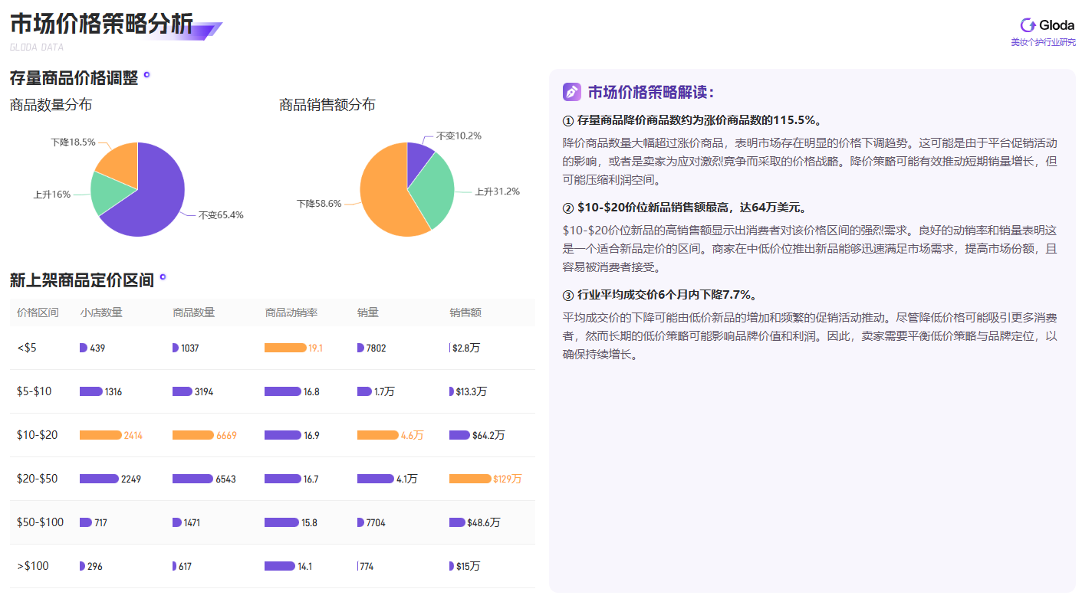This screenshot has width=1082, height=602.
Task: Click the orange 19.1 sell-through rate bar
Action: (285, 348)
